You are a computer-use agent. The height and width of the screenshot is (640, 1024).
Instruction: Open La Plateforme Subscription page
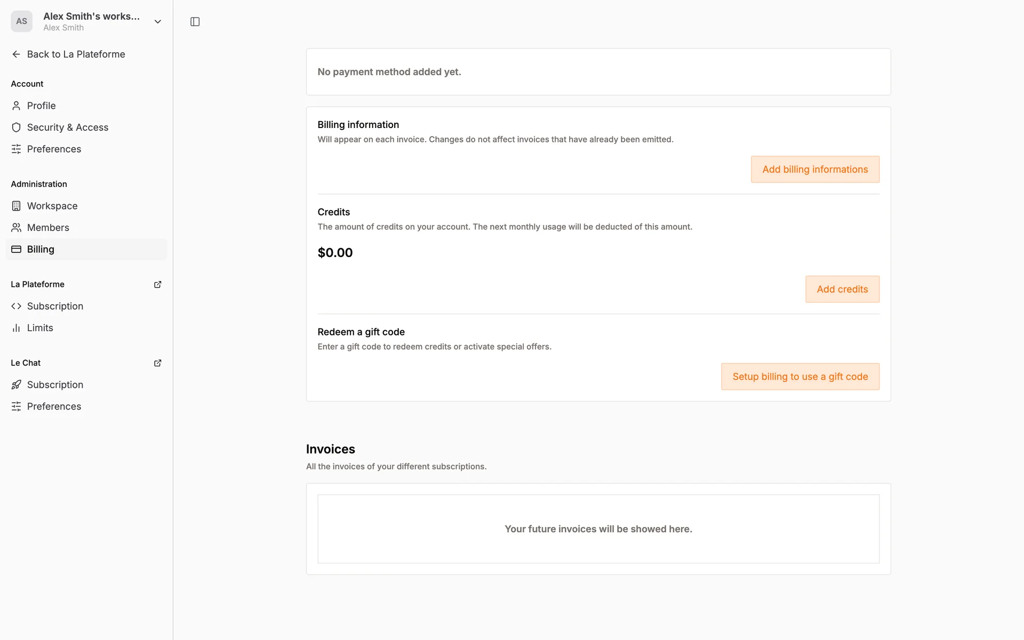point(55,306)
